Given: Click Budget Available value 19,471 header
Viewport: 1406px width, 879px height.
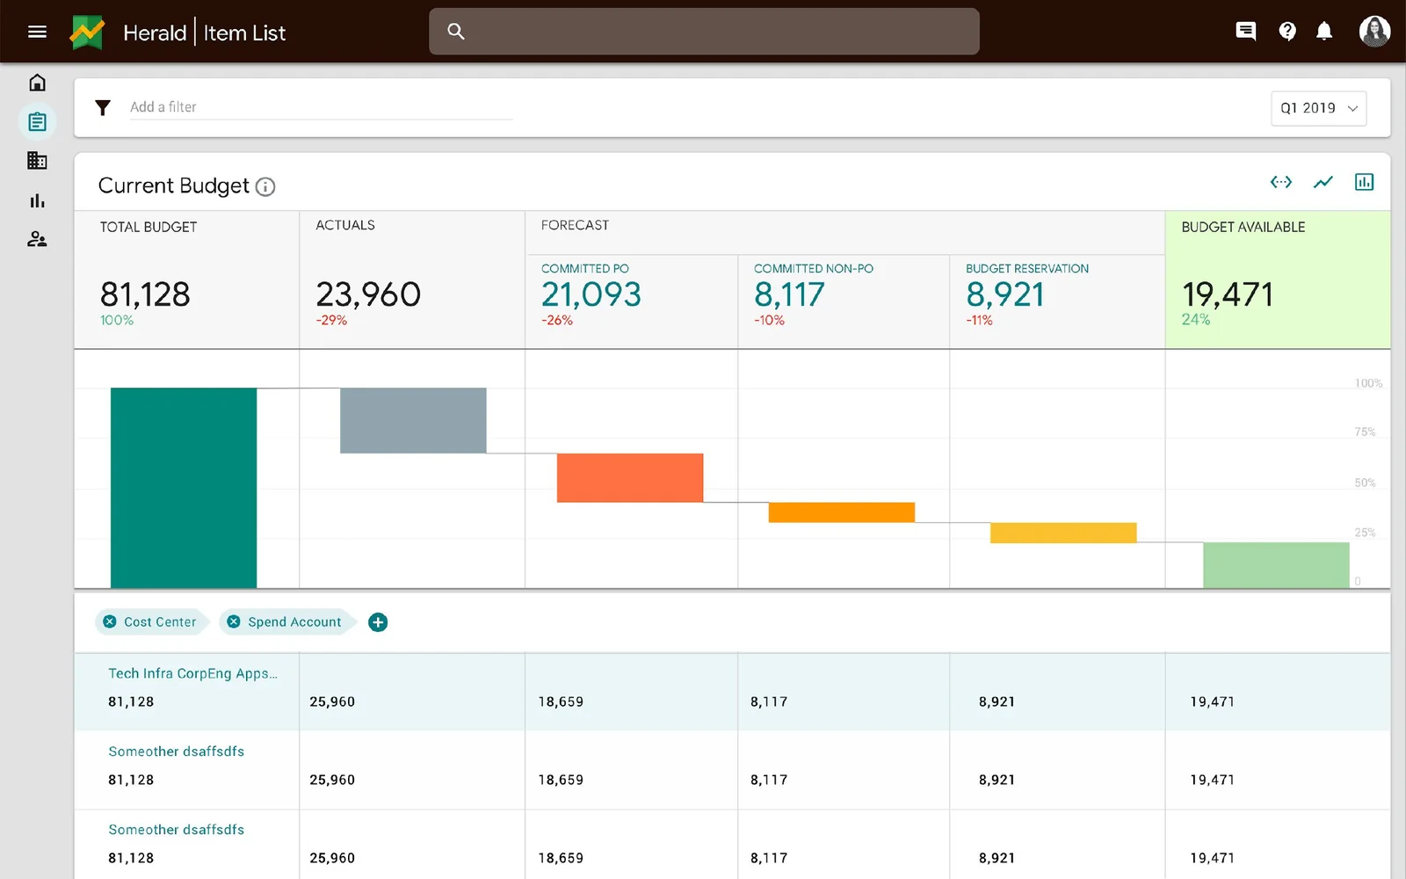Looking at the screenshot, I should pos(1228,294).
